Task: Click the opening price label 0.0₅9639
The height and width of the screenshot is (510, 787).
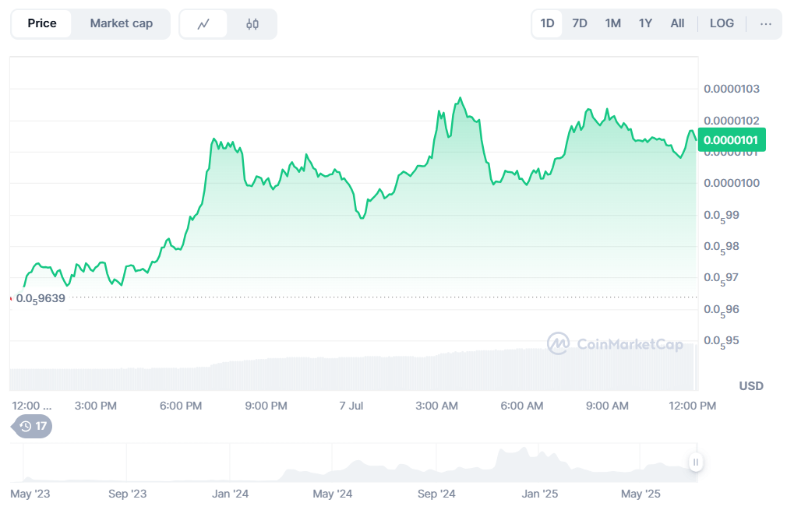Action: 41,297
